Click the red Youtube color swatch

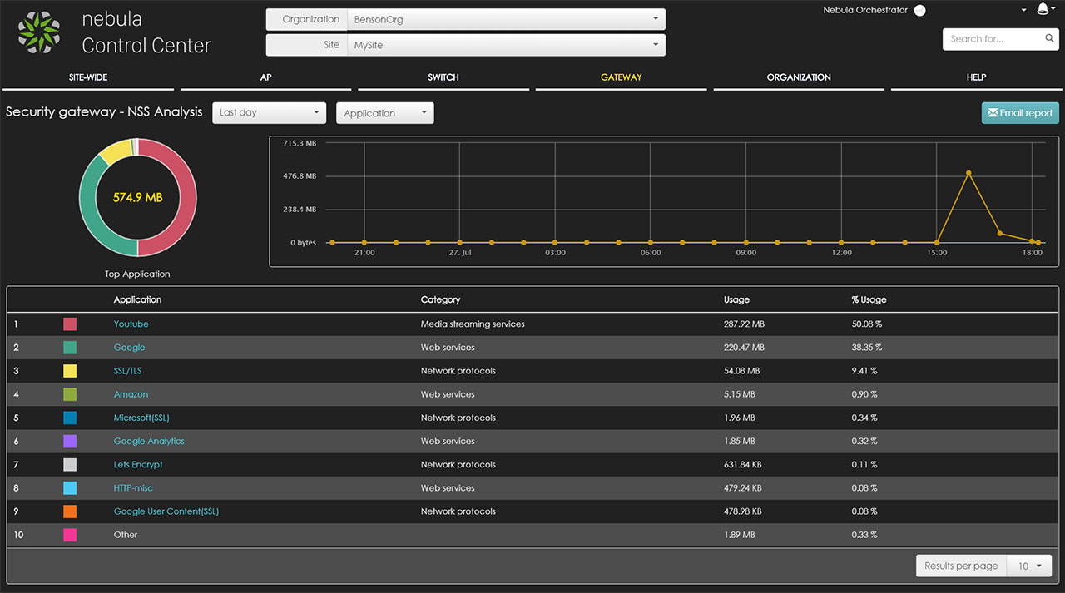(70, 324)
